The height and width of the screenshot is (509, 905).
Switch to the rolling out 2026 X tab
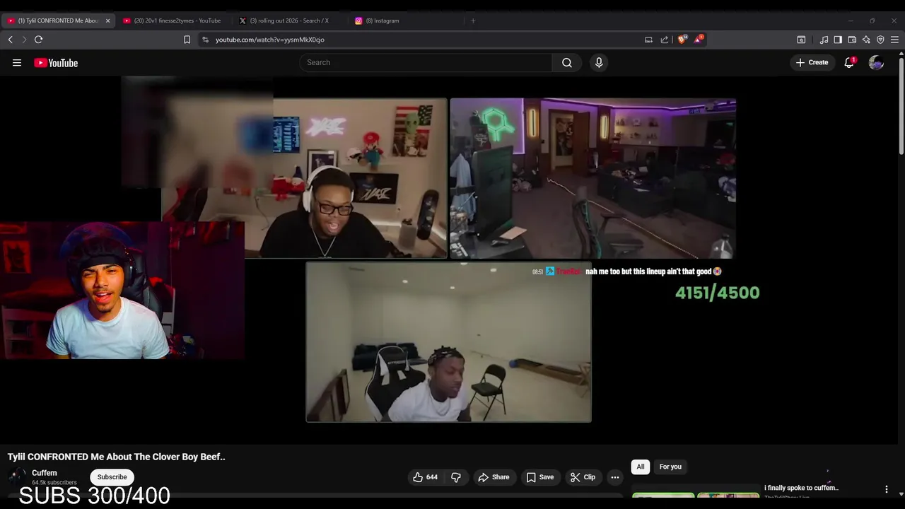pos(289,21)
